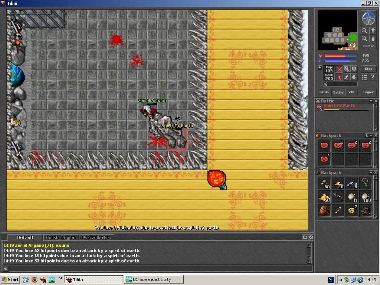
Task: Click chat console scrollbar up arrow
Action: [309, 245]
